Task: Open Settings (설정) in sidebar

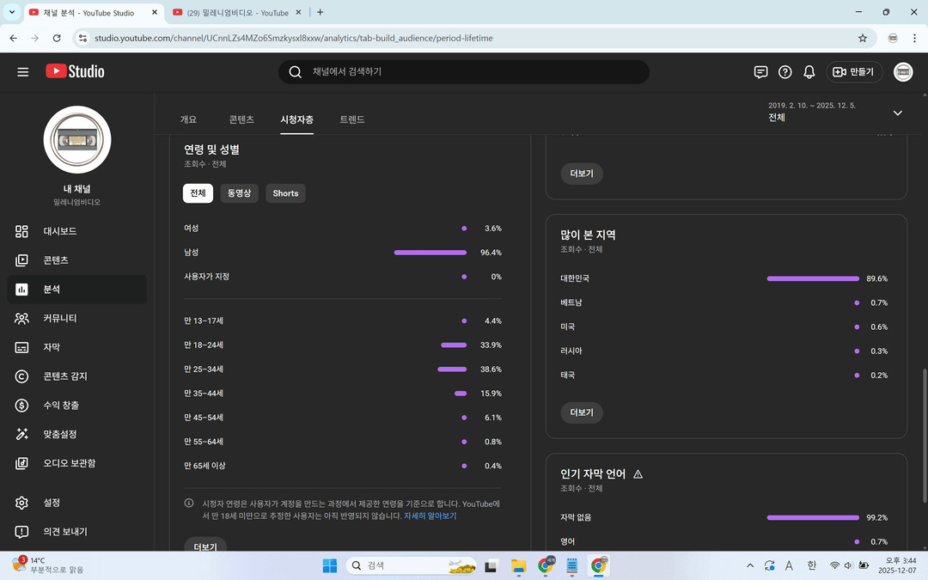Action: coord(52,503)
